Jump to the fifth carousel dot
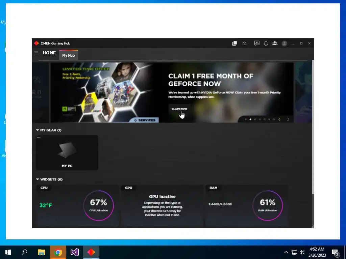Viewport: 346px width, 259px height. [x=264, y=119]
